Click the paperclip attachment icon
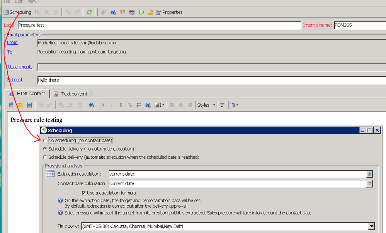386x233 pixels. tap(104, 12)
